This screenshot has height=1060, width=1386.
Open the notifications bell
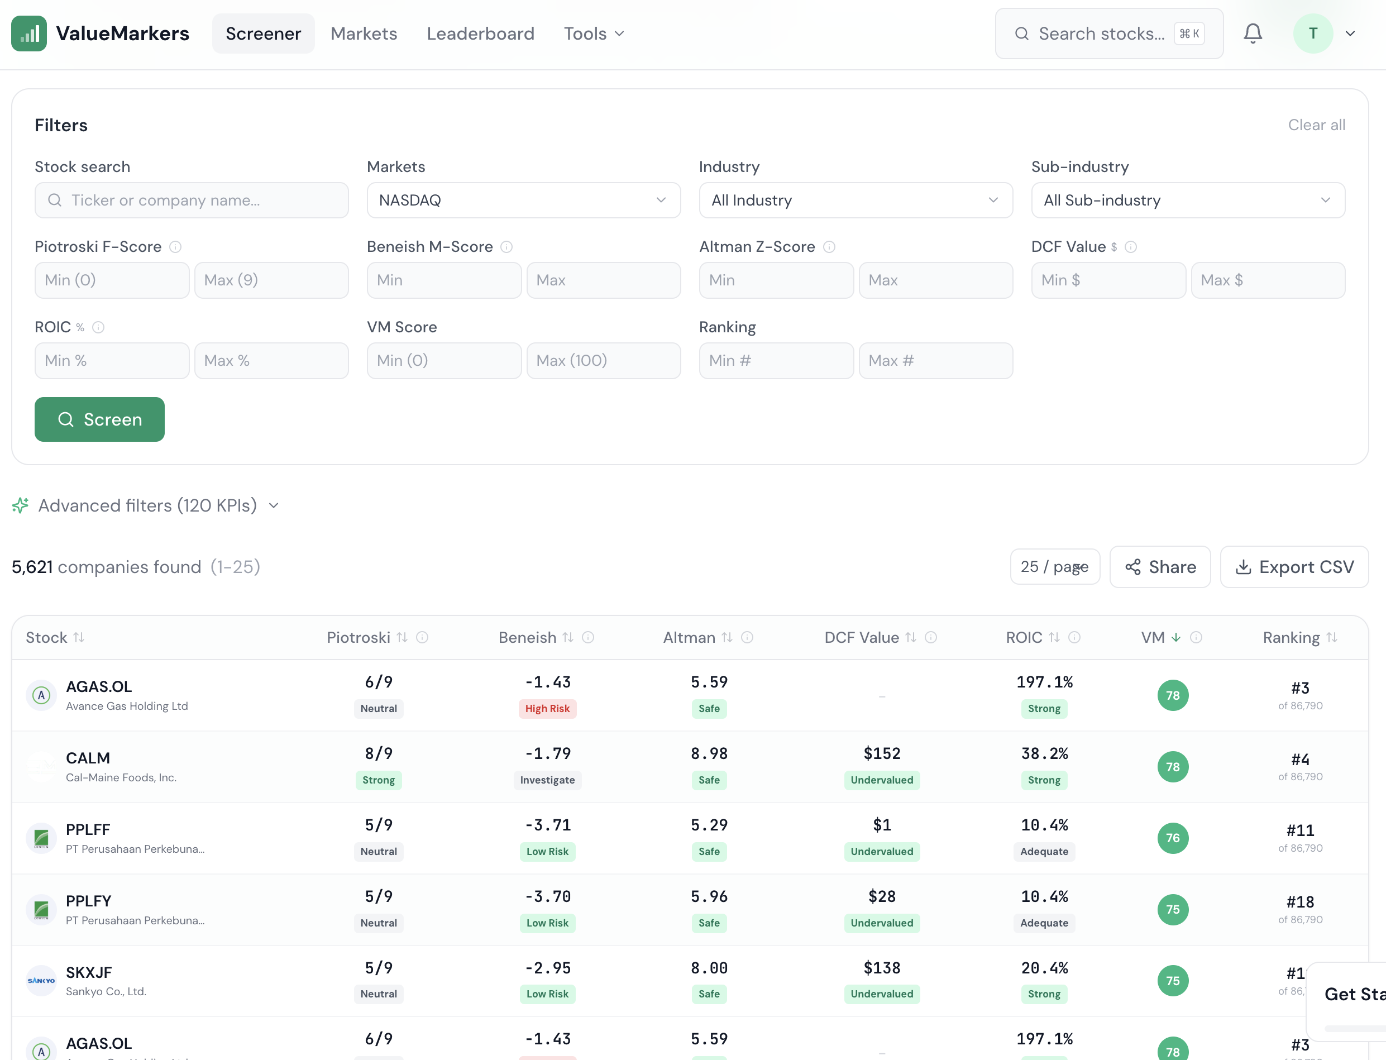1252,34
